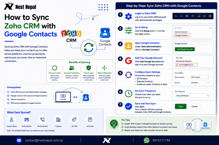Click the 'Add Your Google Account' step heading
The width and height of the screenshot is (219, 145).
point(149,58)
